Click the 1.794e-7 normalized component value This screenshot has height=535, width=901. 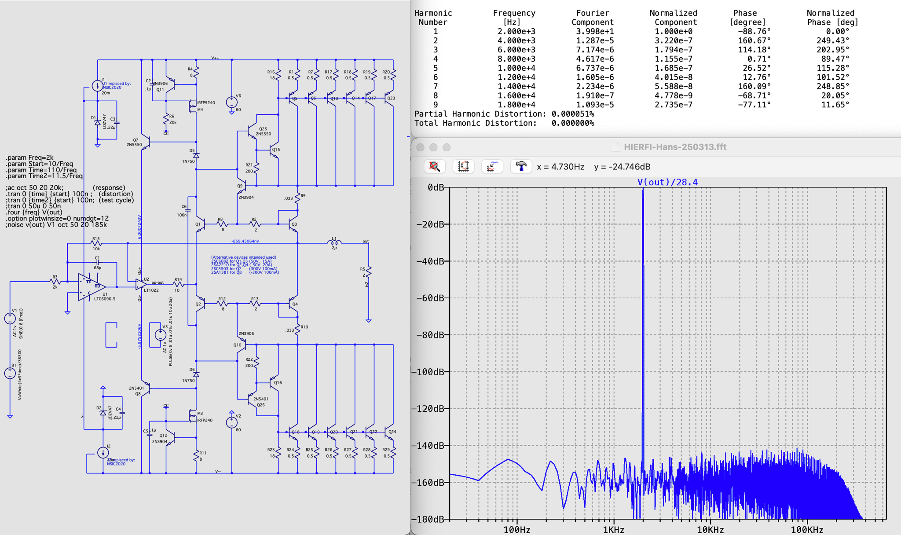click(673, 50)
